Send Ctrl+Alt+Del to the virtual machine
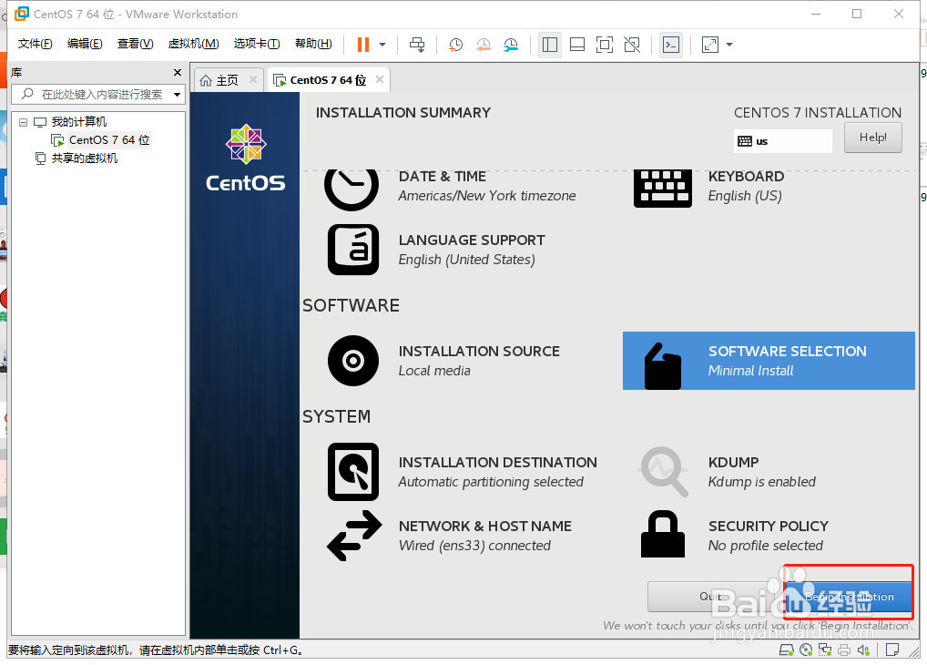The width and height of the screenshot is (927, 665). point(417,45)
